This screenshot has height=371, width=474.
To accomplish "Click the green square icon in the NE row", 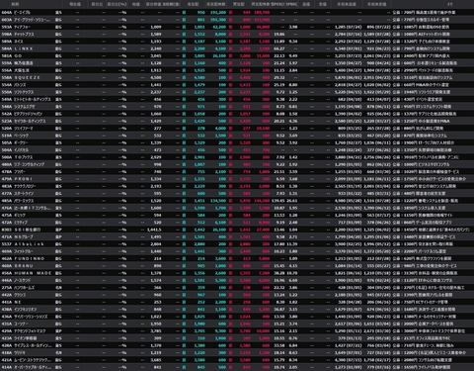I will coord(184,302).
